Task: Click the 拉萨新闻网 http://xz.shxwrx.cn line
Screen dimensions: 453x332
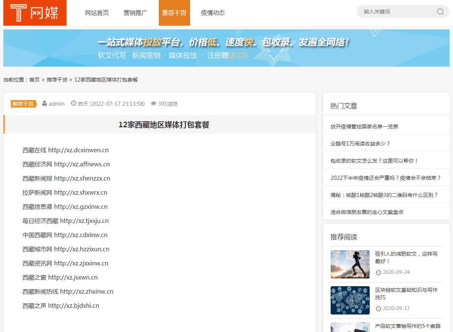Action: (x=65, y=193)
